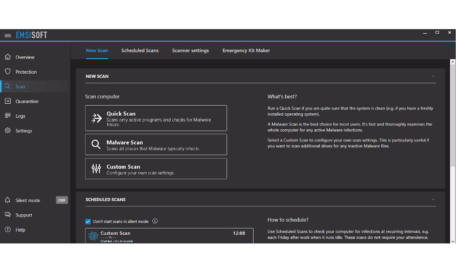Uncheck Don't start scans in silent mode

click(88, 222)
